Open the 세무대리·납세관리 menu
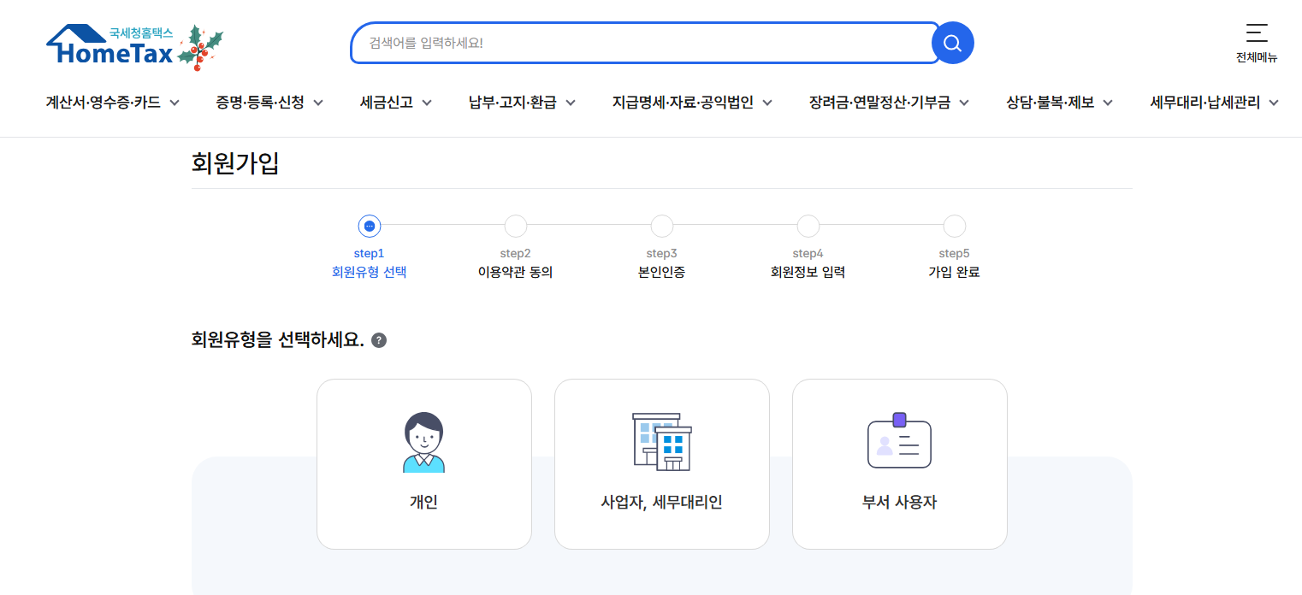Screen dimensions: 1302x595 [x=1205, y=103]
